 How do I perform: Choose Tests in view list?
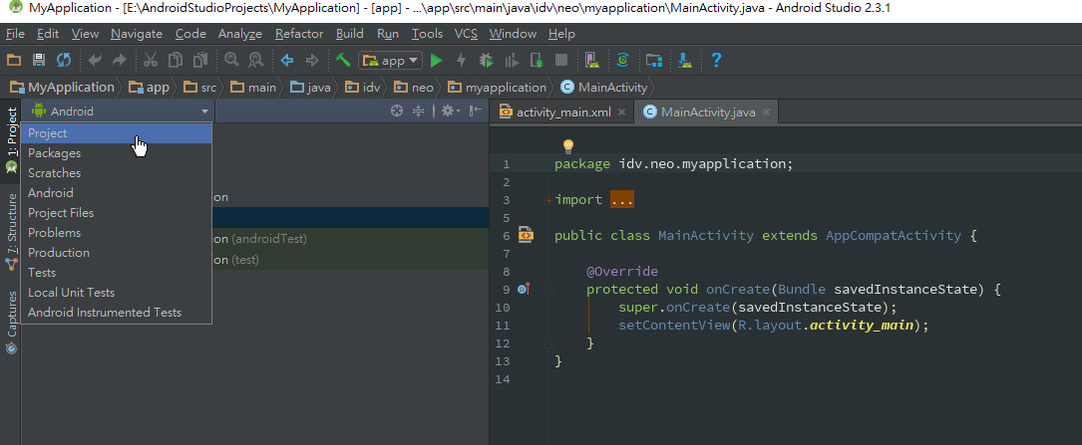[x=117, y=273]
